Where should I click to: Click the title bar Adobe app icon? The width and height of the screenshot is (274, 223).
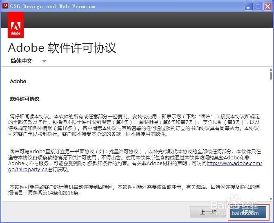[x=5, y=6]
